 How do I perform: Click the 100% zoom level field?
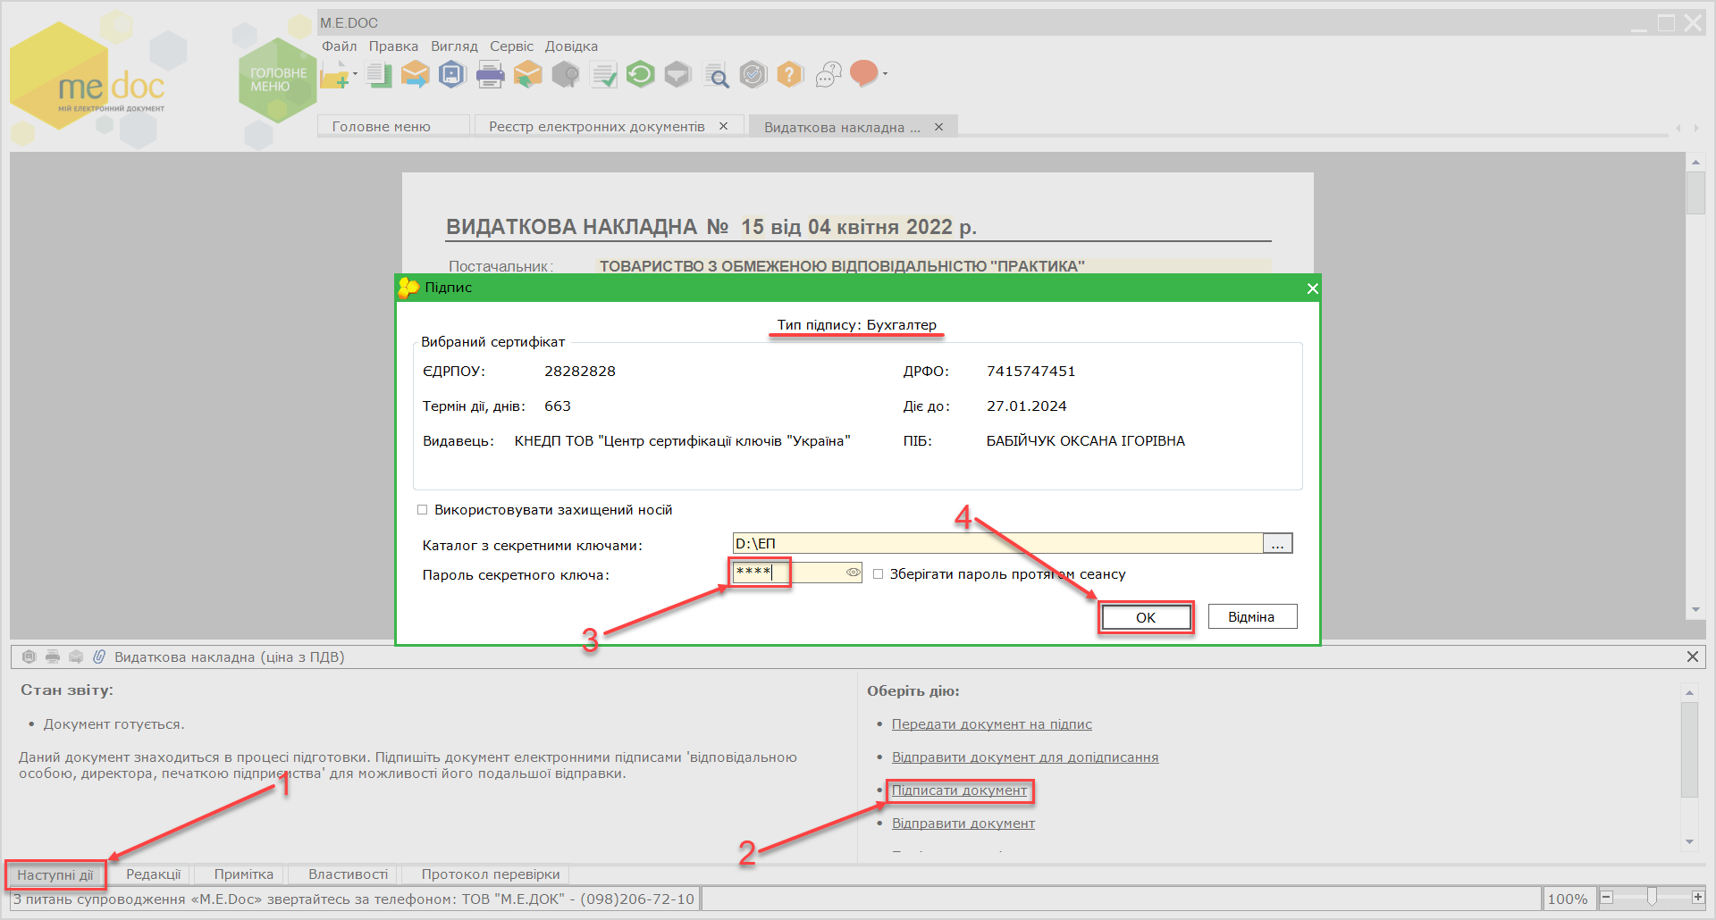[1568, 899]
